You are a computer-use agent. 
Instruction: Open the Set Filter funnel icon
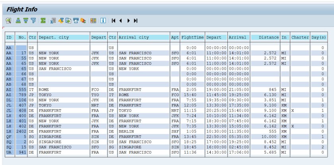[33, 21]
